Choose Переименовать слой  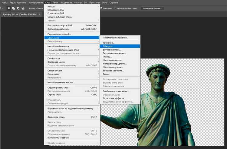click(72, 34)
